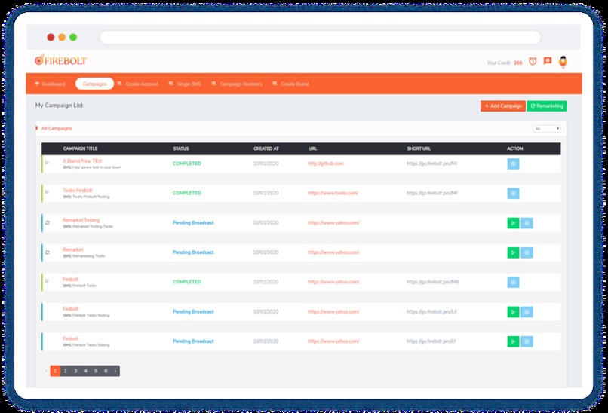Click the next page arrow in pagination
Image resolution: width=608 pixels, height=413 pixels.
(x=115, y=371)
